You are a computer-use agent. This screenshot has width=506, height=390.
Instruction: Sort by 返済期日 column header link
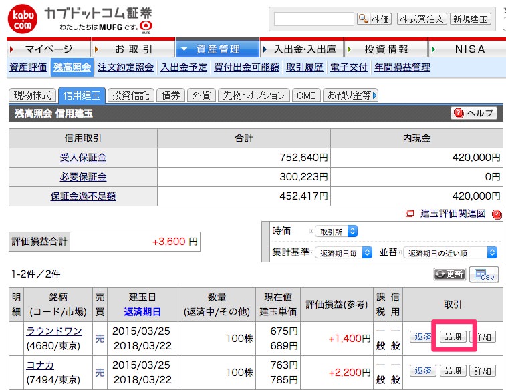(x=142, y=312)
